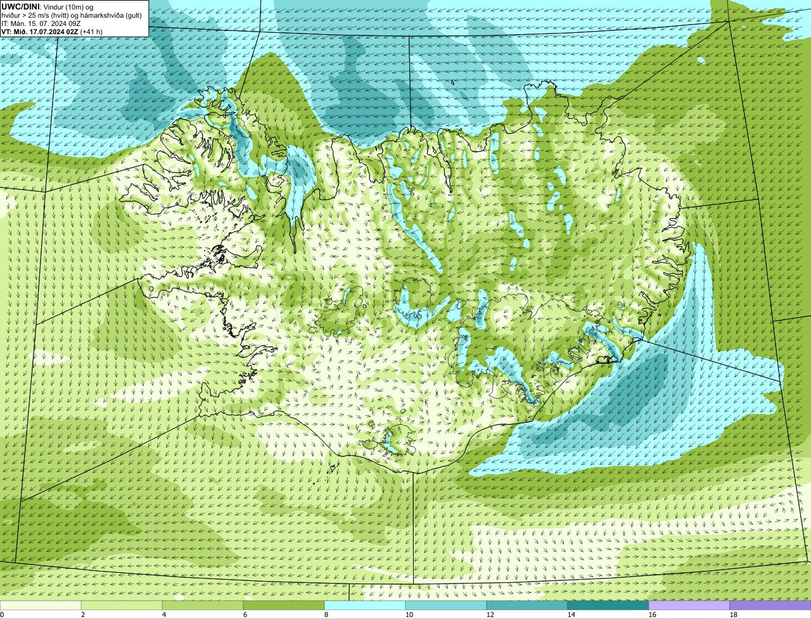Click the scale label '16'
The width and height of the screenshot is (811, 619).
click(653, 615)
